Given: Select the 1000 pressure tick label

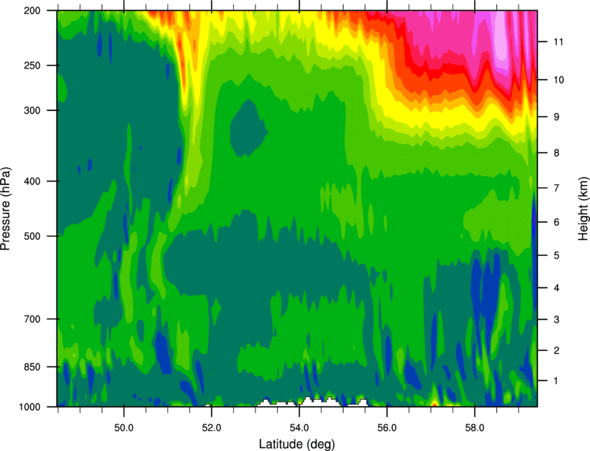Looking at the screenshot, I should pyautogui.click(x=30, y=407).
